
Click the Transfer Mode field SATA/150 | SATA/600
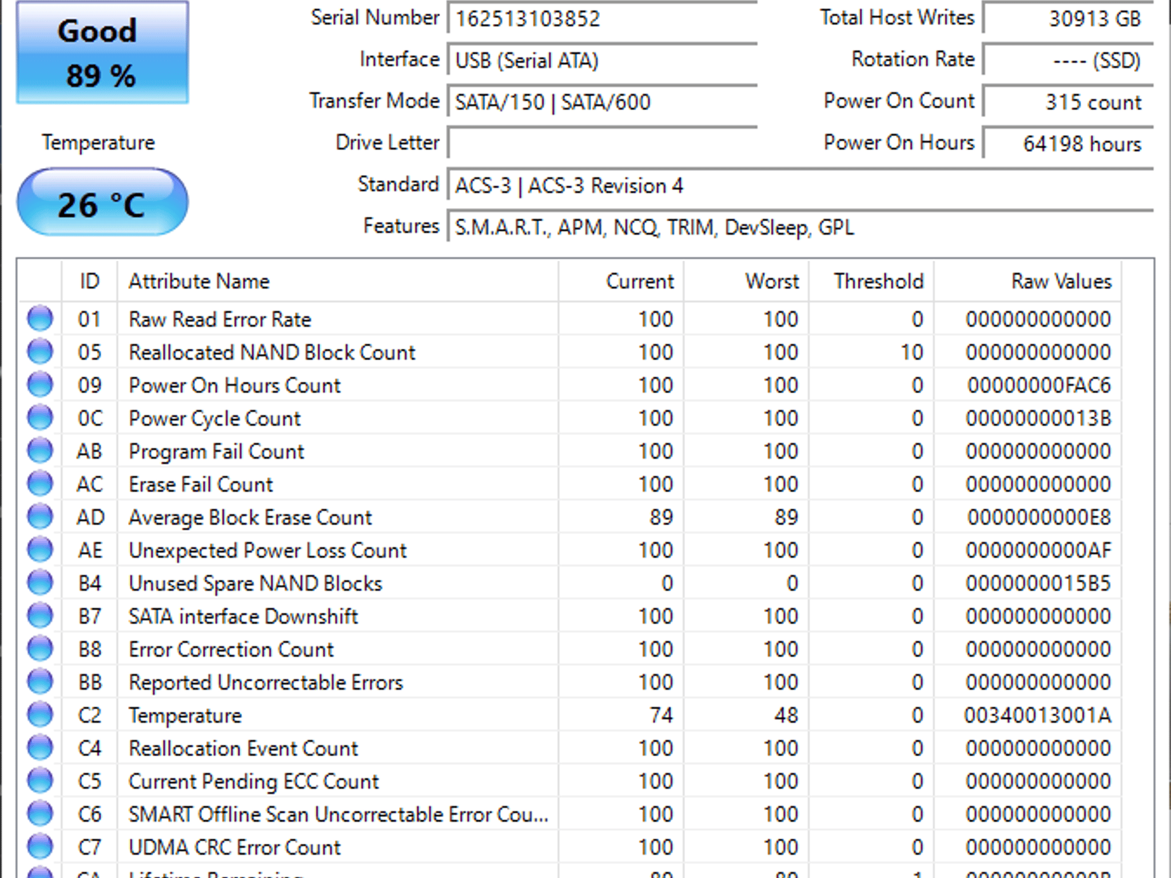602,102
